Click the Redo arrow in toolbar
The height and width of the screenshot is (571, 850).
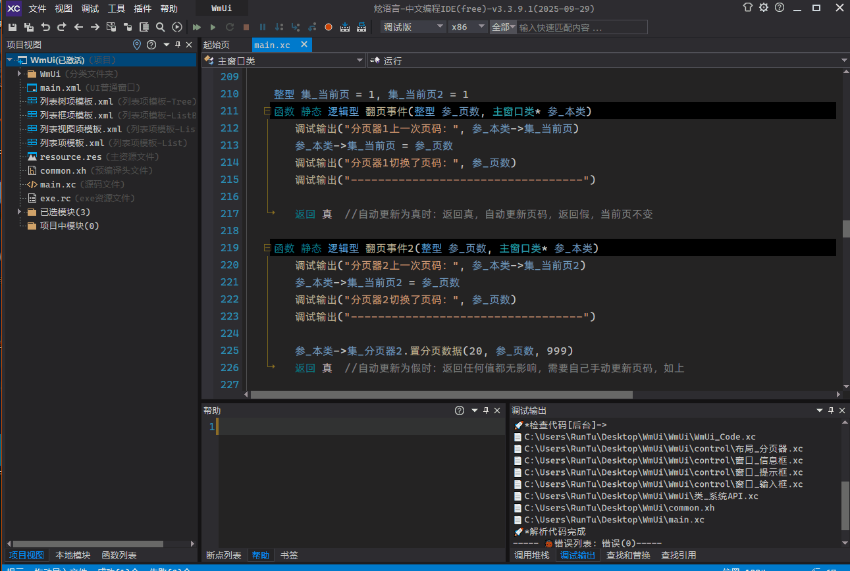(x=62, y=27)
